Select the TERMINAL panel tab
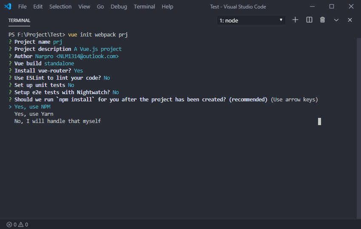The image size is (361, 229). point(19,20)
